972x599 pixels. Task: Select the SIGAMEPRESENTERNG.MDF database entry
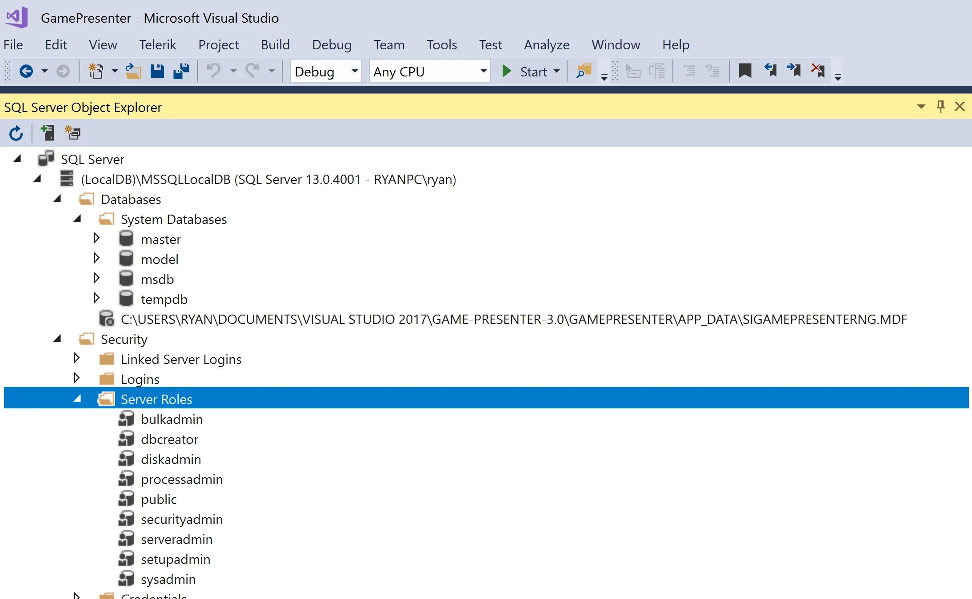click(513, 319)
